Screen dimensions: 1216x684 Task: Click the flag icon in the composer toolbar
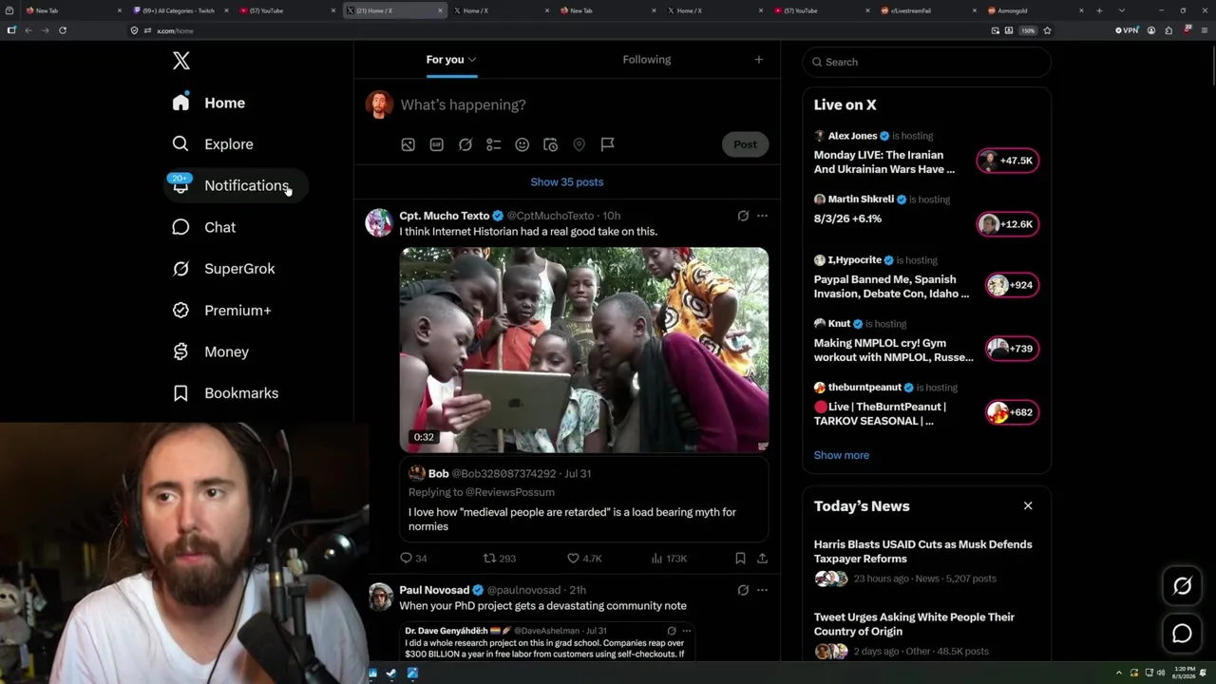607,144
